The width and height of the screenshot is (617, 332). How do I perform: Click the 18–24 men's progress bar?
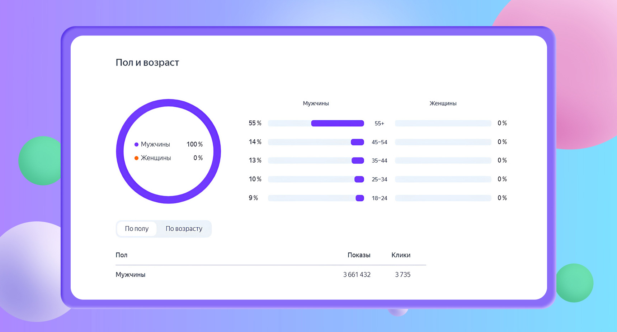(x=316, y=198)
